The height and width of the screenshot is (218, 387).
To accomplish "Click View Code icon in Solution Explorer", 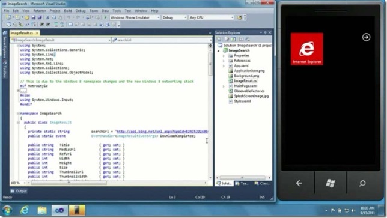I will pyautogui.click(x=241, y=39).
